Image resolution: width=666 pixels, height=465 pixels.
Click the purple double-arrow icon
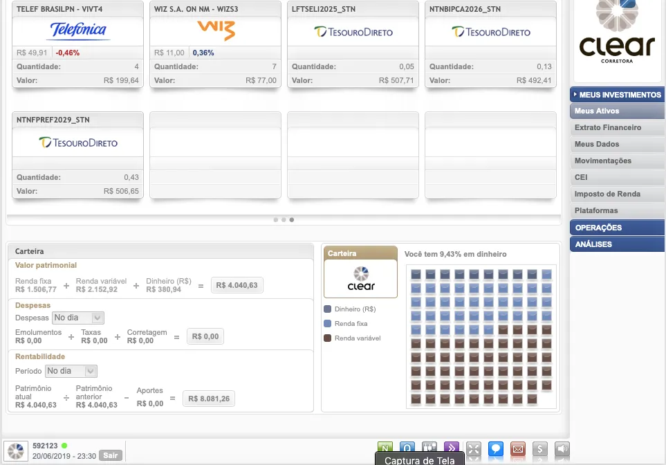coord(452,449)
